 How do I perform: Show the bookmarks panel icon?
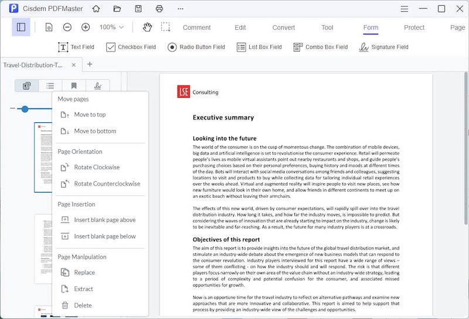click(x=74, y=86)
